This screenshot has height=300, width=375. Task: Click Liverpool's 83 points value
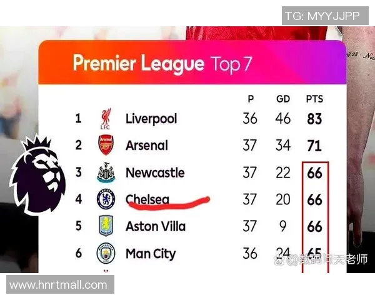314,119
